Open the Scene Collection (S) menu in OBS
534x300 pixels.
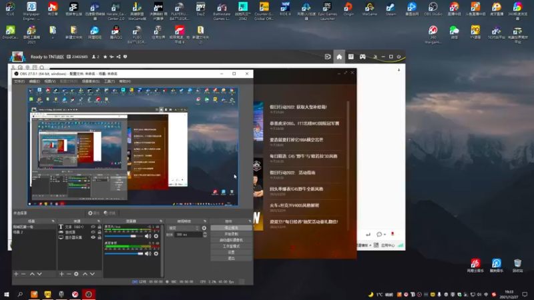pos(91,81)
